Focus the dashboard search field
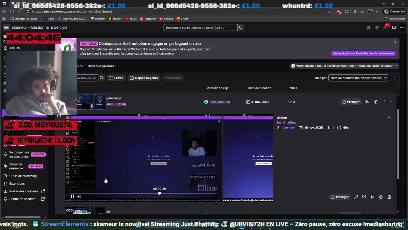The height and width of the screenshot is (230, 408). [200, 27]
